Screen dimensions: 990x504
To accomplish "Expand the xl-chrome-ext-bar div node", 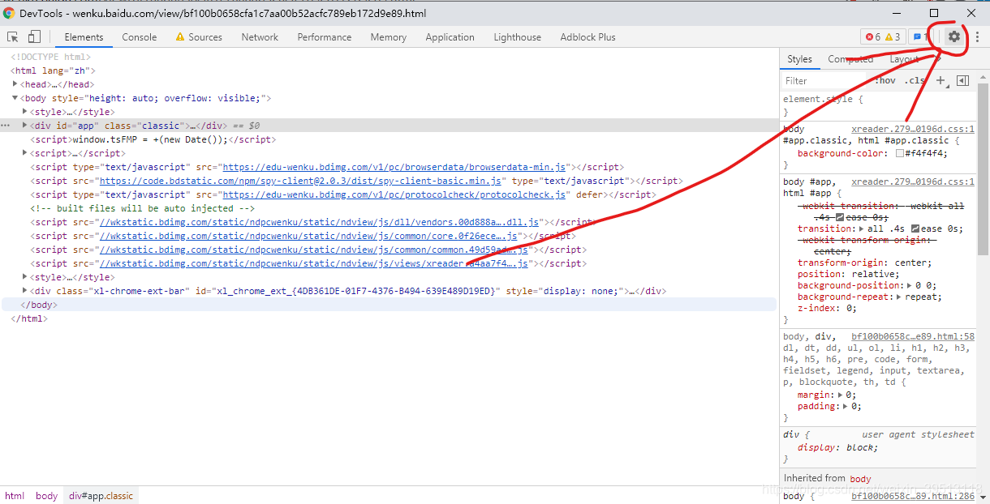I will 25,291.
